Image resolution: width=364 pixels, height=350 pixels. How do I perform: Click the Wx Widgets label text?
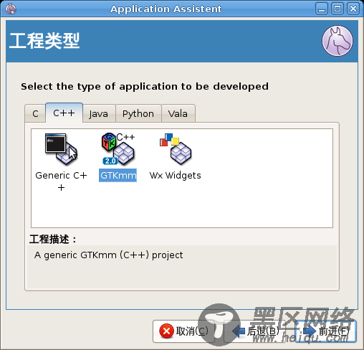176,176
